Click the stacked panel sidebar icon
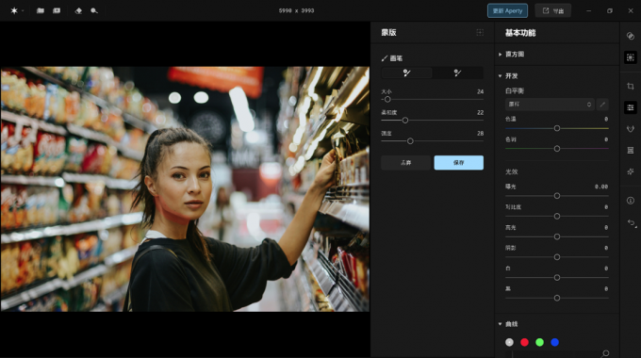This screenshot has width=641, height=358. click(x=631, y=151)
